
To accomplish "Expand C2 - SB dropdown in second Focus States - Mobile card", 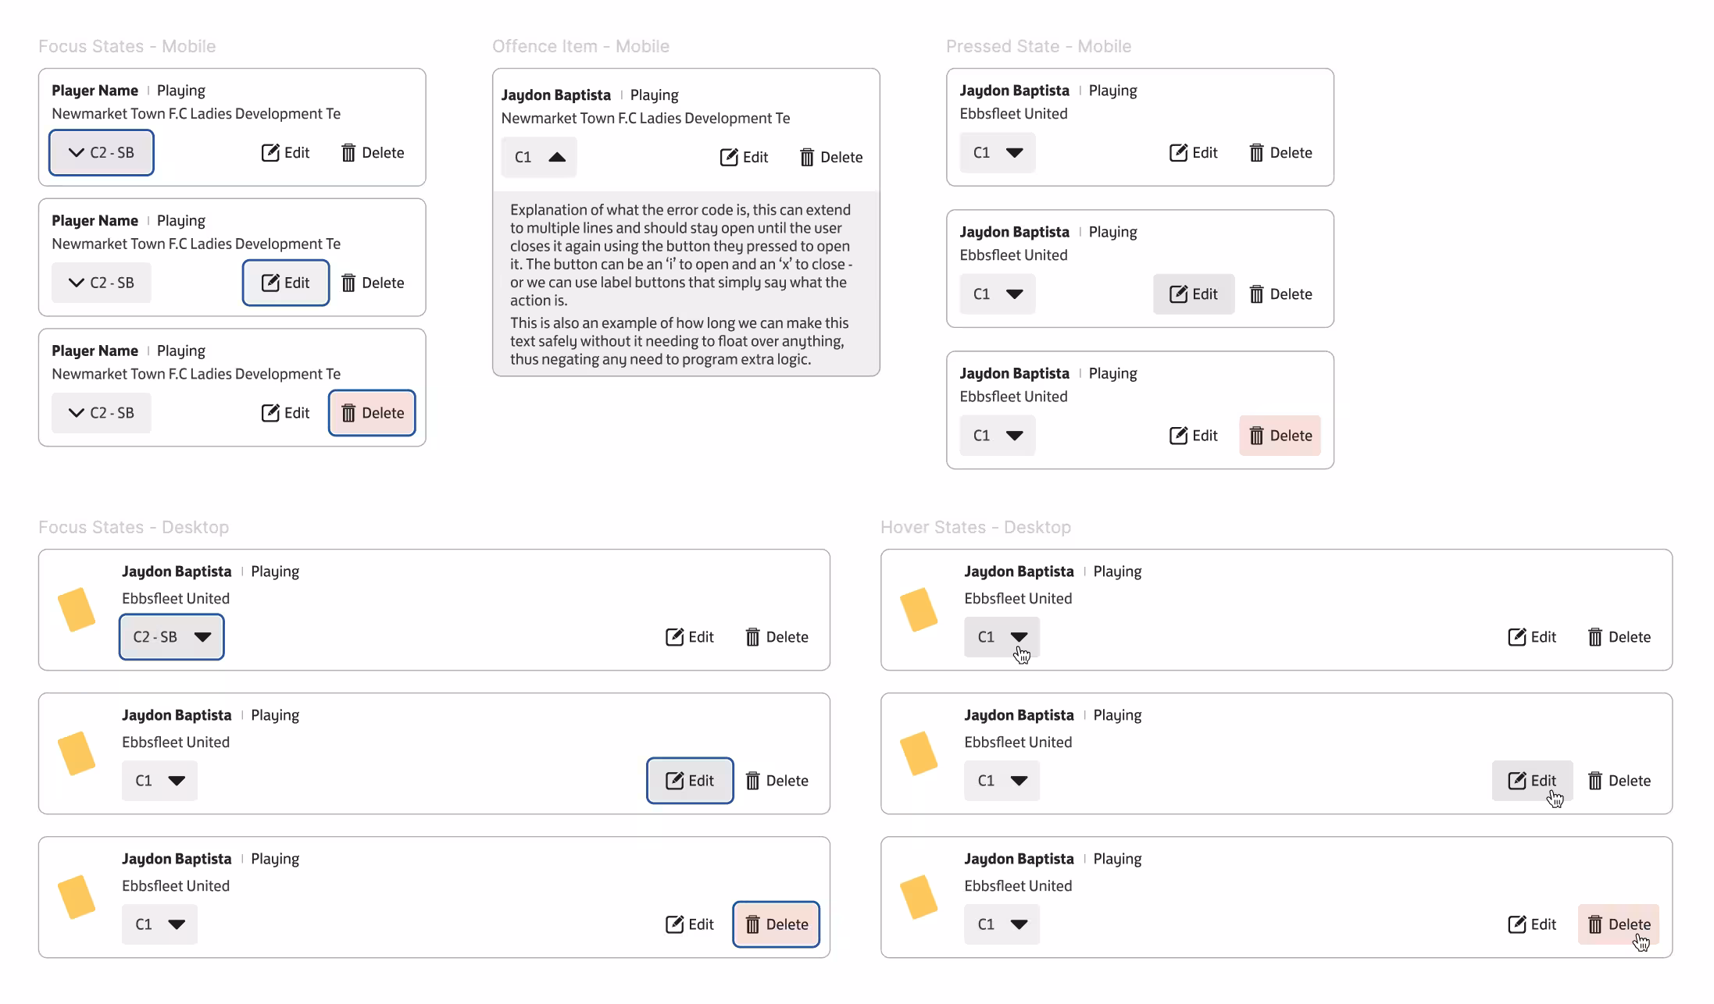I will (x=102, y=283).
